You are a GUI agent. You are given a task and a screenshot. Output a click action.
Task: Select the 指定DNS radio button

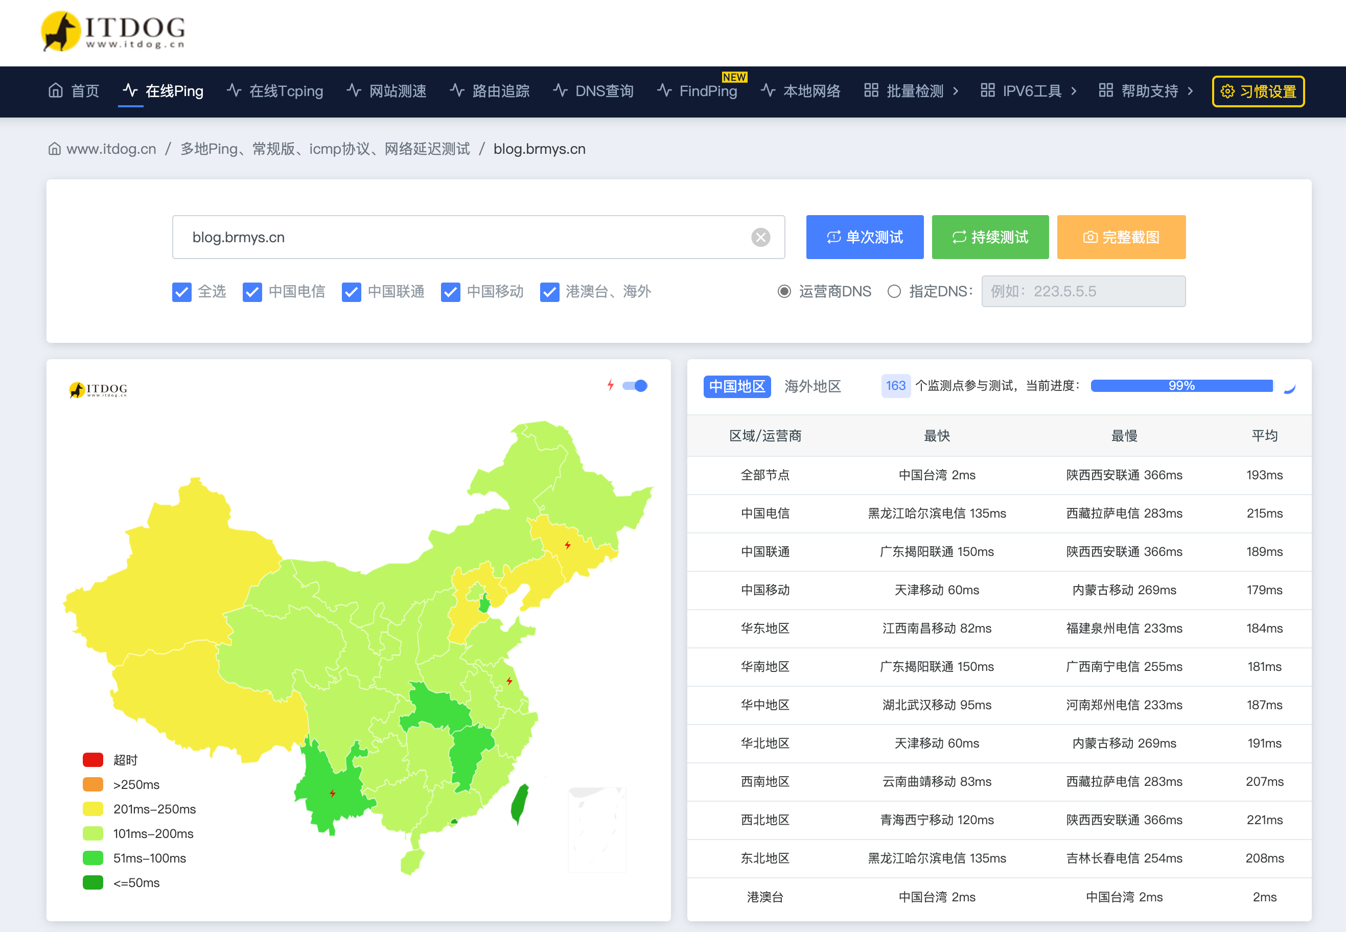point(894,291)
